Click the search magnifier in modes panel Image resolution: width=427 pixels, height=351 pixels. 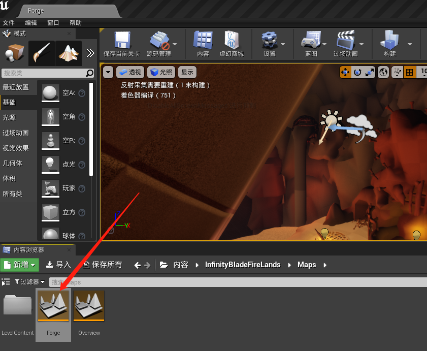coord(89,73)
